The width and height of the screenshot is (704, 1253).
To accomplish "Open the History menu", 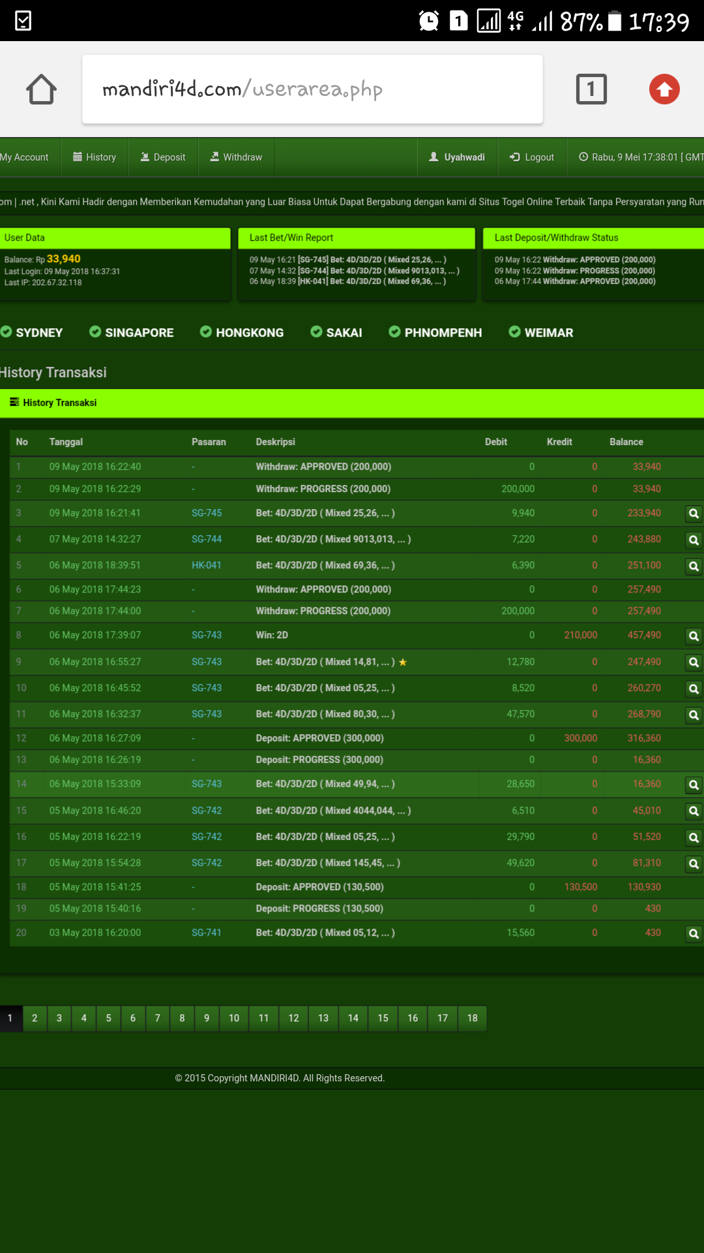I will point(95,157).
